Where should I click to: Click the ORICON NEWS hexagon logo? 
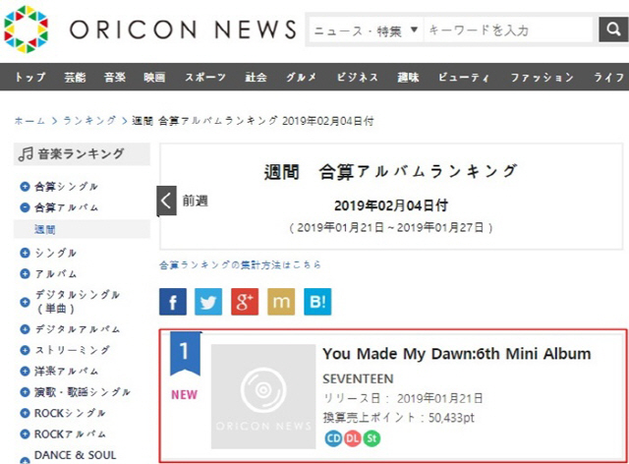26,29
